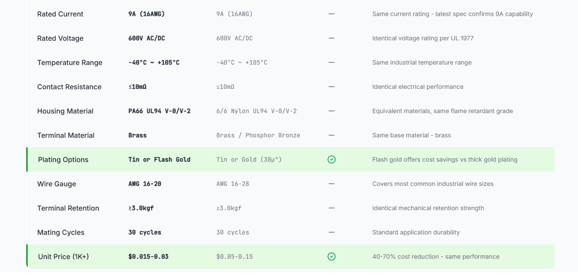
Task: Click the "Brass / Phosphor Bronze" cell
Action: point(258,135)
